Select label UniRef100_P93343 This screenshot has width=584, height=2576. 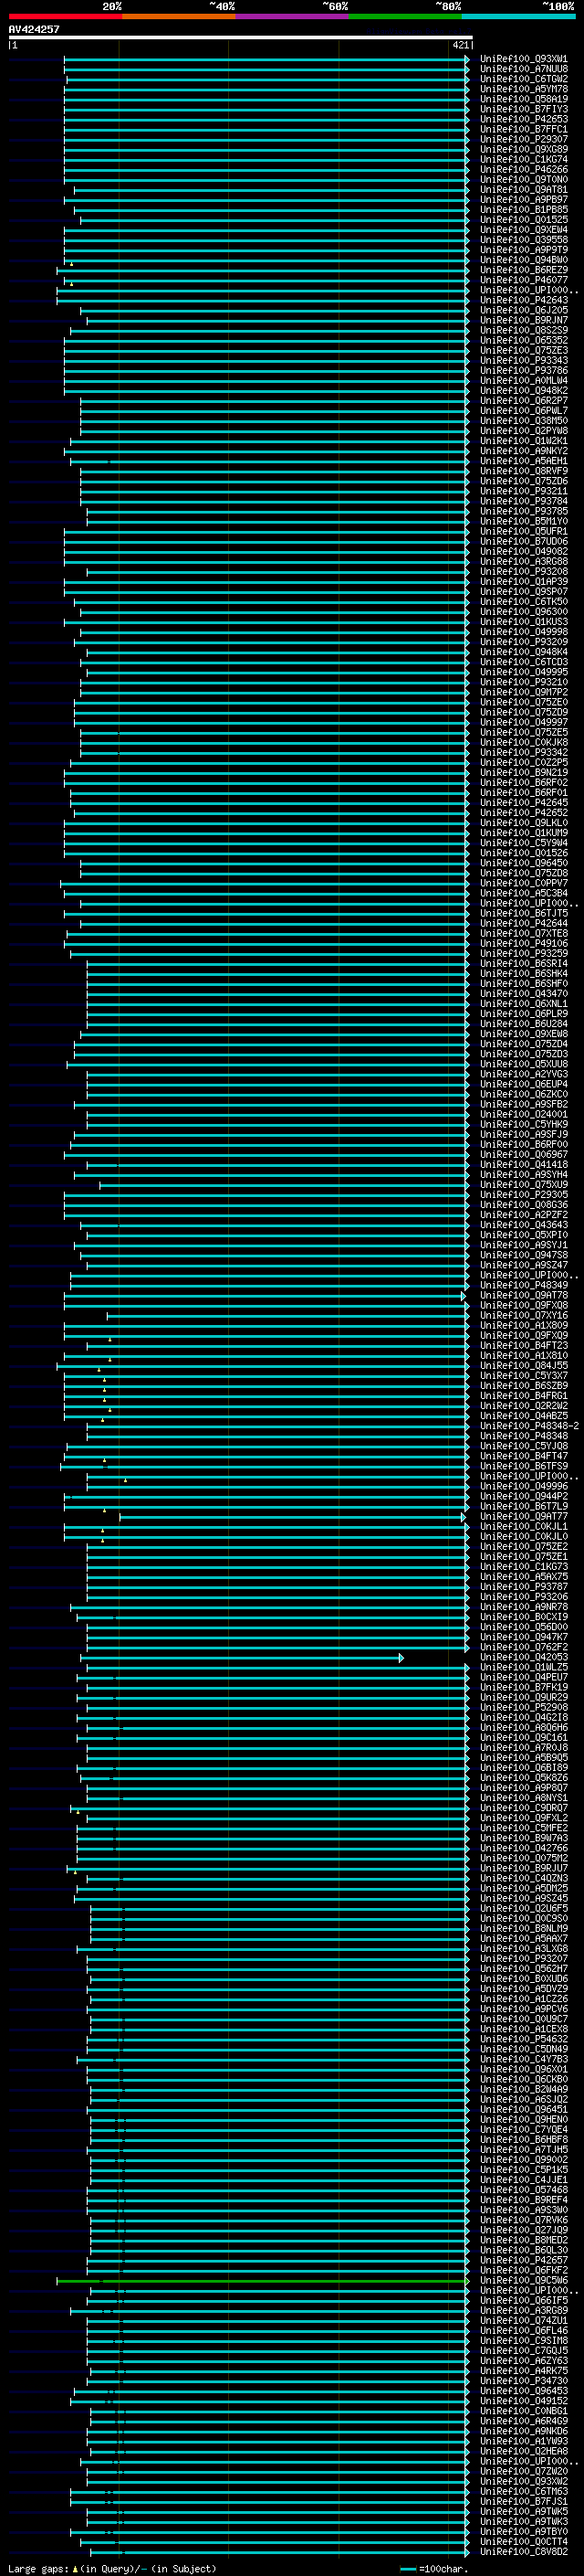(x=523, y=360)
